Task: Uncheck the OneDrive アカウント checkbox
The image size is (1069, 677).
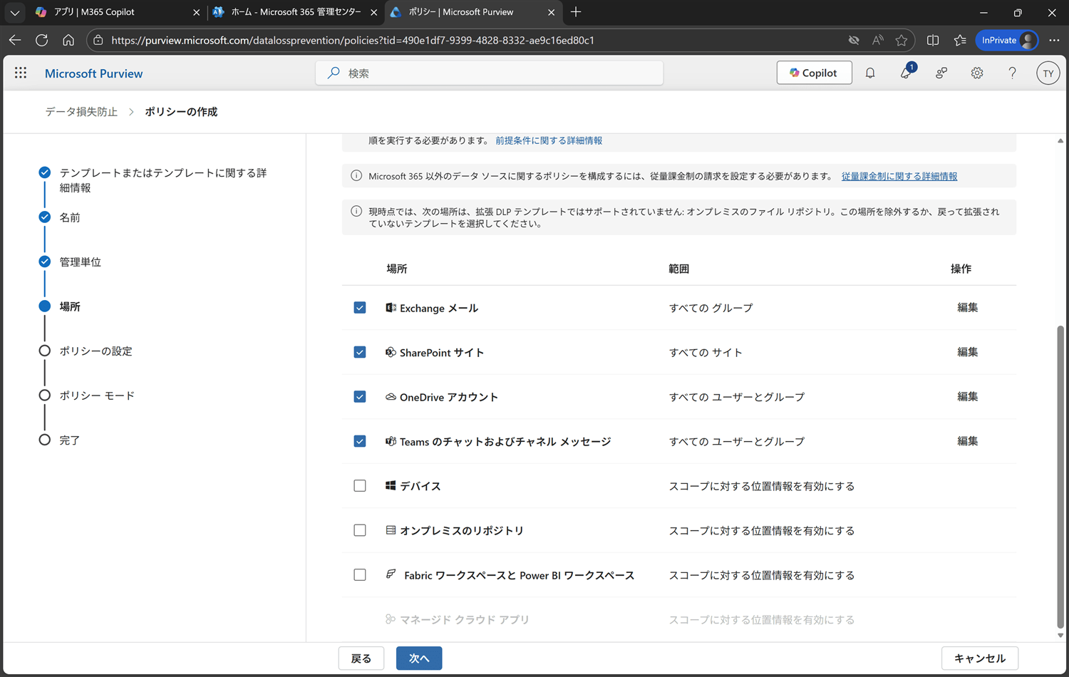Action: click(x=360, y=397)
